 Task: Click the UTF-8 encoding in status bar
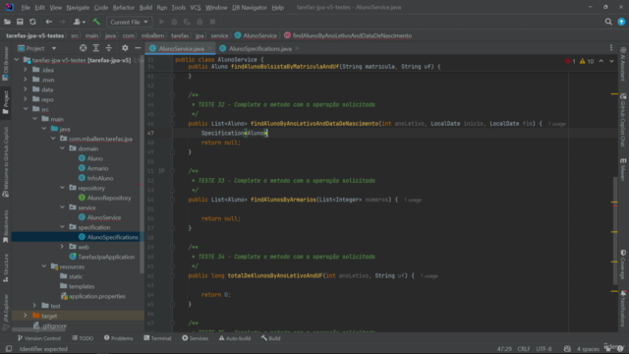(x=543, y=349)
